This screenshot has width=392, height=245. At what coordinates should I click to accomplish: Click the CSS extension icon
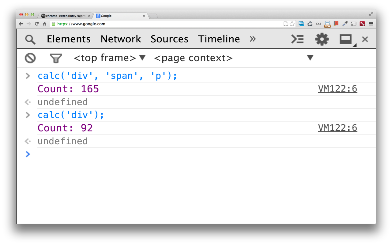(318, 24)
